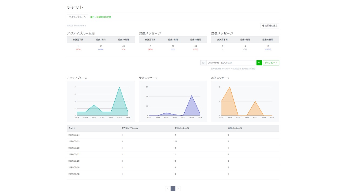Viewport: 346px width, 194px height.
Task: Click the 2024/03/23 table row
Action: (x=173, y=141)
